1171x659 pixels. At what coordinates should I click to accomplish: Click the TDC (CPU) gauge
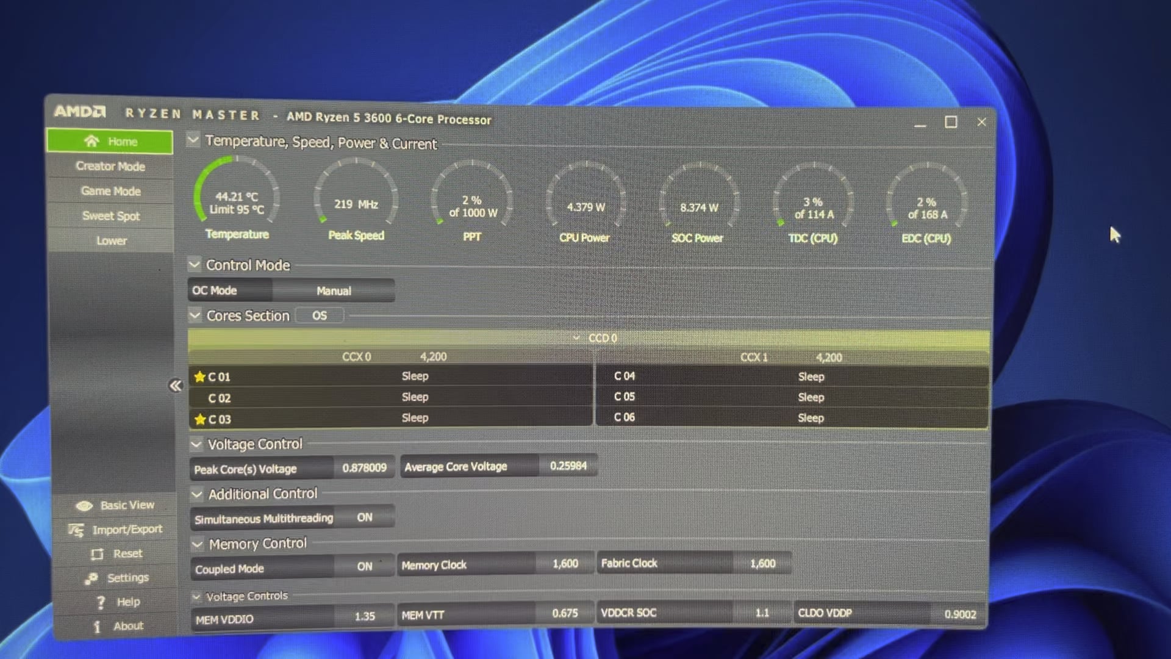[x=814, y=196]
